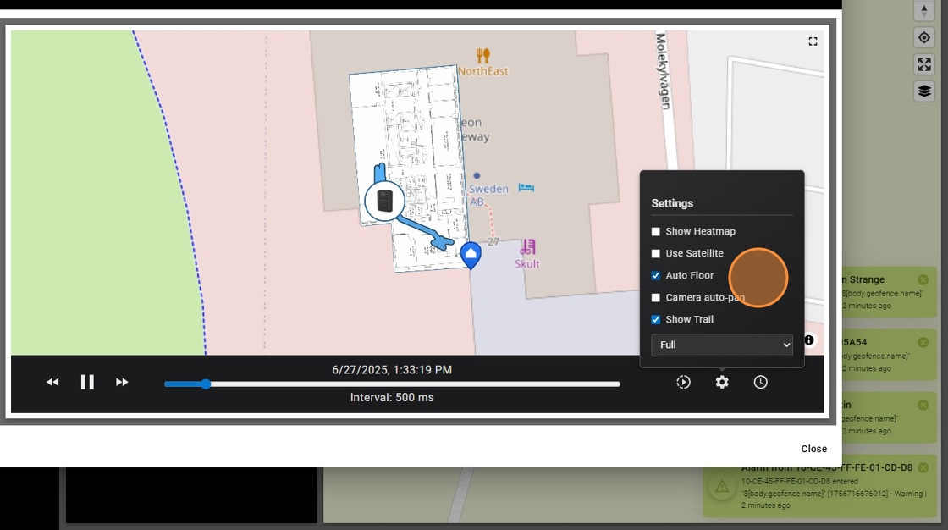Enable the Use Satellite checkbox
Screen dimensions: 948x530
tap(656, 253)
